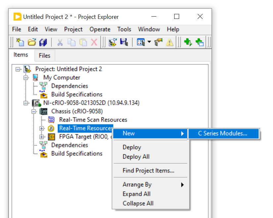
Task: Open the Filter View dropdown arrow
Action: (x=149, y=42)
